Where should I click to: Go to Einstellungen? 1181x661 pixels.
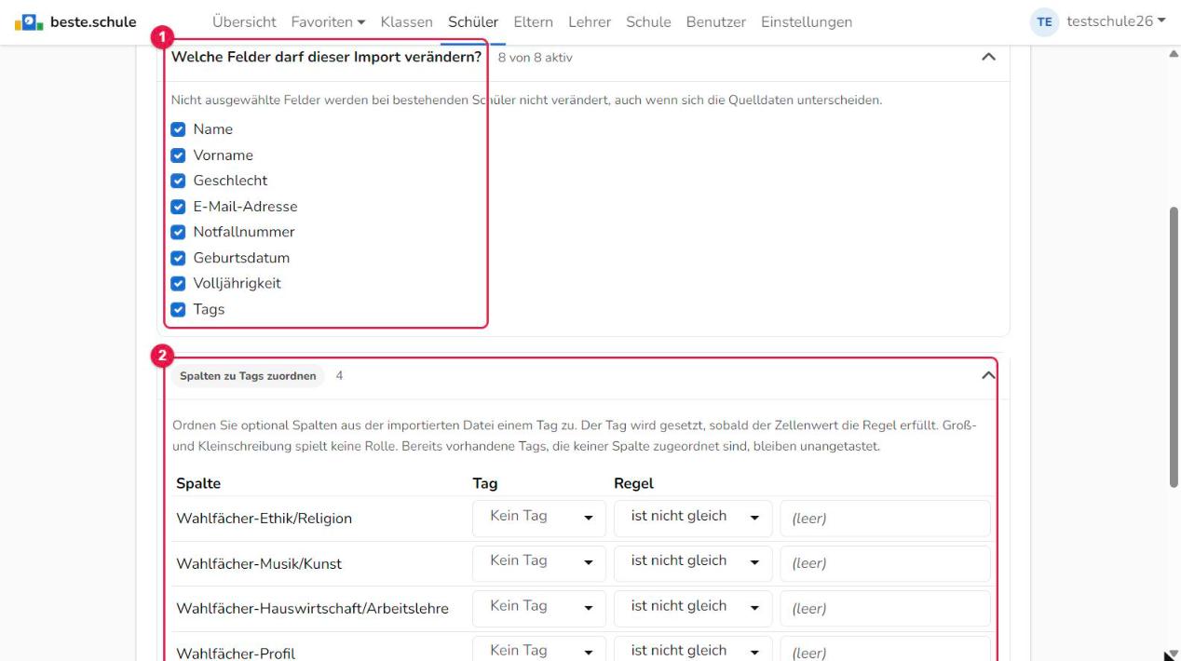pyautogui.click(x=807, y=21)
